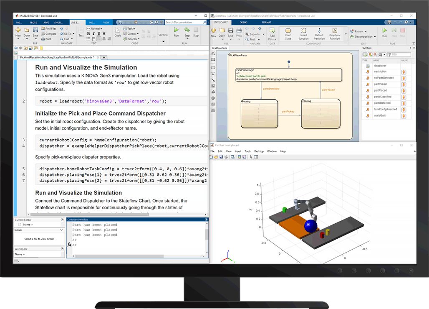This screenshot has height=309, width=429.
Task: Select the edit plot arrow in the figure toolbar
Action: click(251, 157)
